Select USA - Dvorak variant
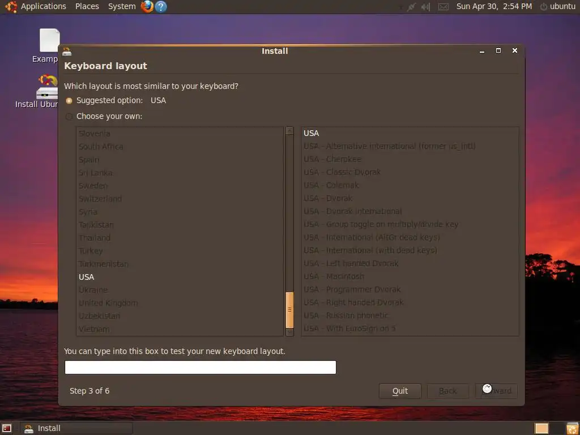580x435 pixels. point(410,198)
